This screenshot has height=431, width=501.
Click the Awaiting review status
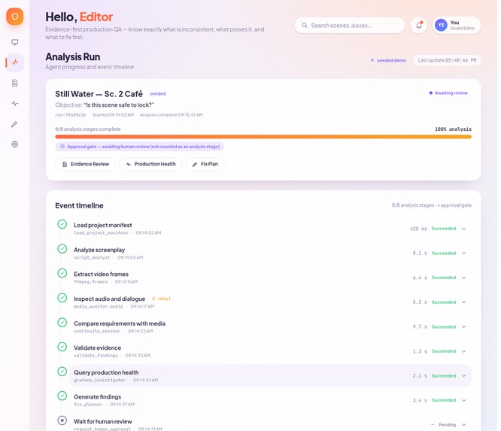pyautogui.click(x=448, y=93)
